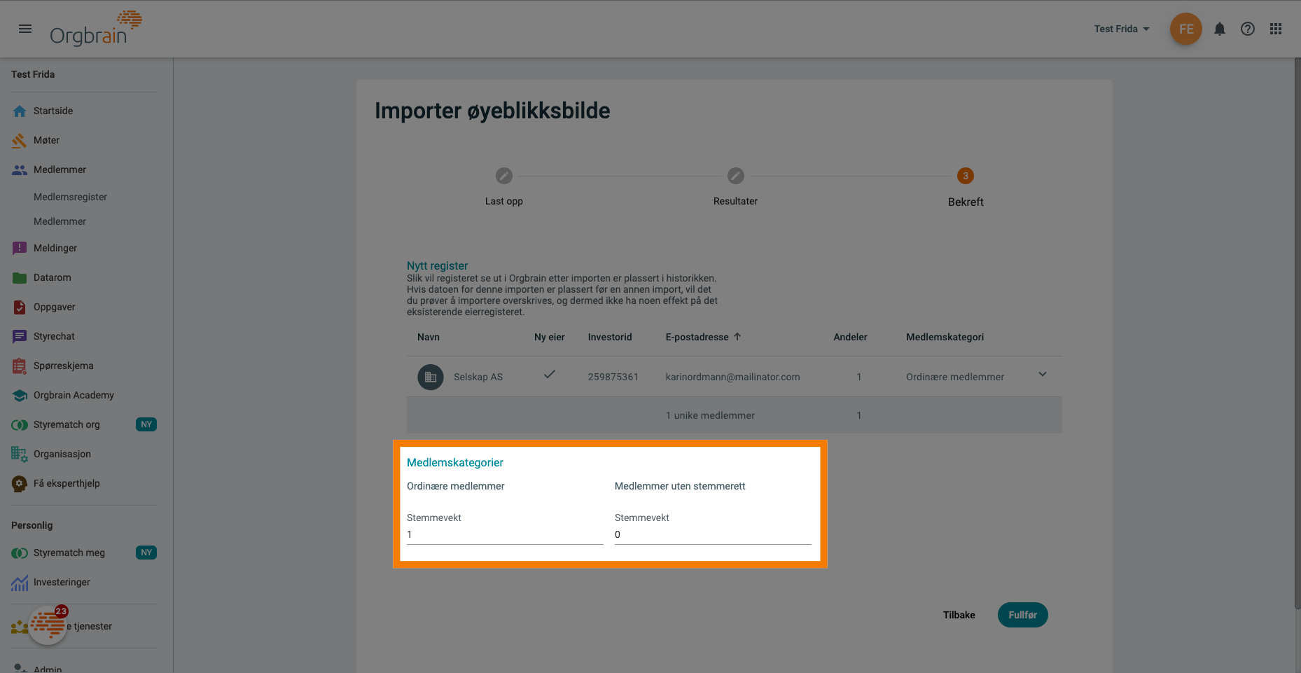The height and width of the screenshot is (673, 1301).
Task: Click the Medlemskategori column header
Action: point(945,337)
